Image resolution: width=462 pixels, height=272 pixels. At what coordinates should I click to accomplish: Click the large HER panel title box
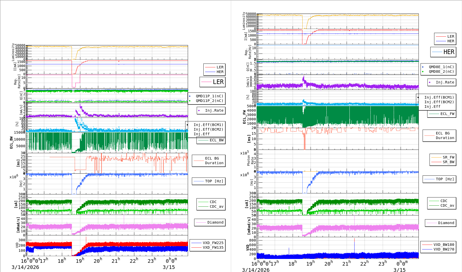point(443,52)
